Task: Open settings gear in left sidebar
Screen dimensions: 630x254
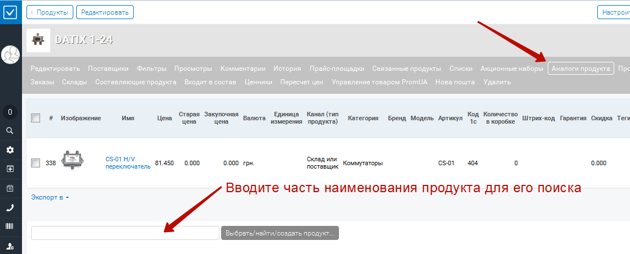Action: [11, 150]
